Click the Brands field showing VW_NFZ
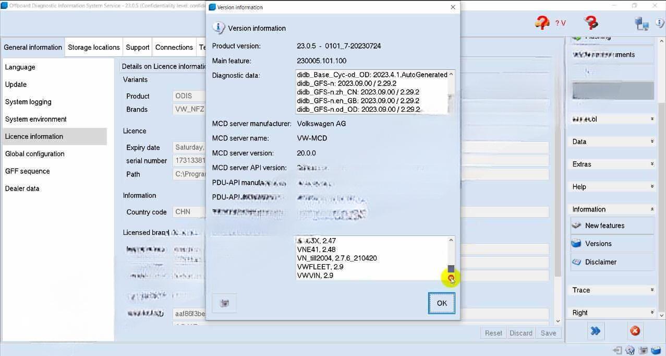 point(189,109)
